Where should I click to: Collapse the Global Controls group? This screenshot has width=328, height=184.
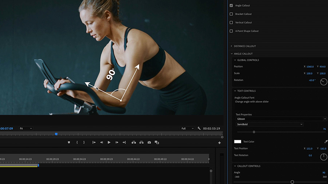click(x=235, y=60)
